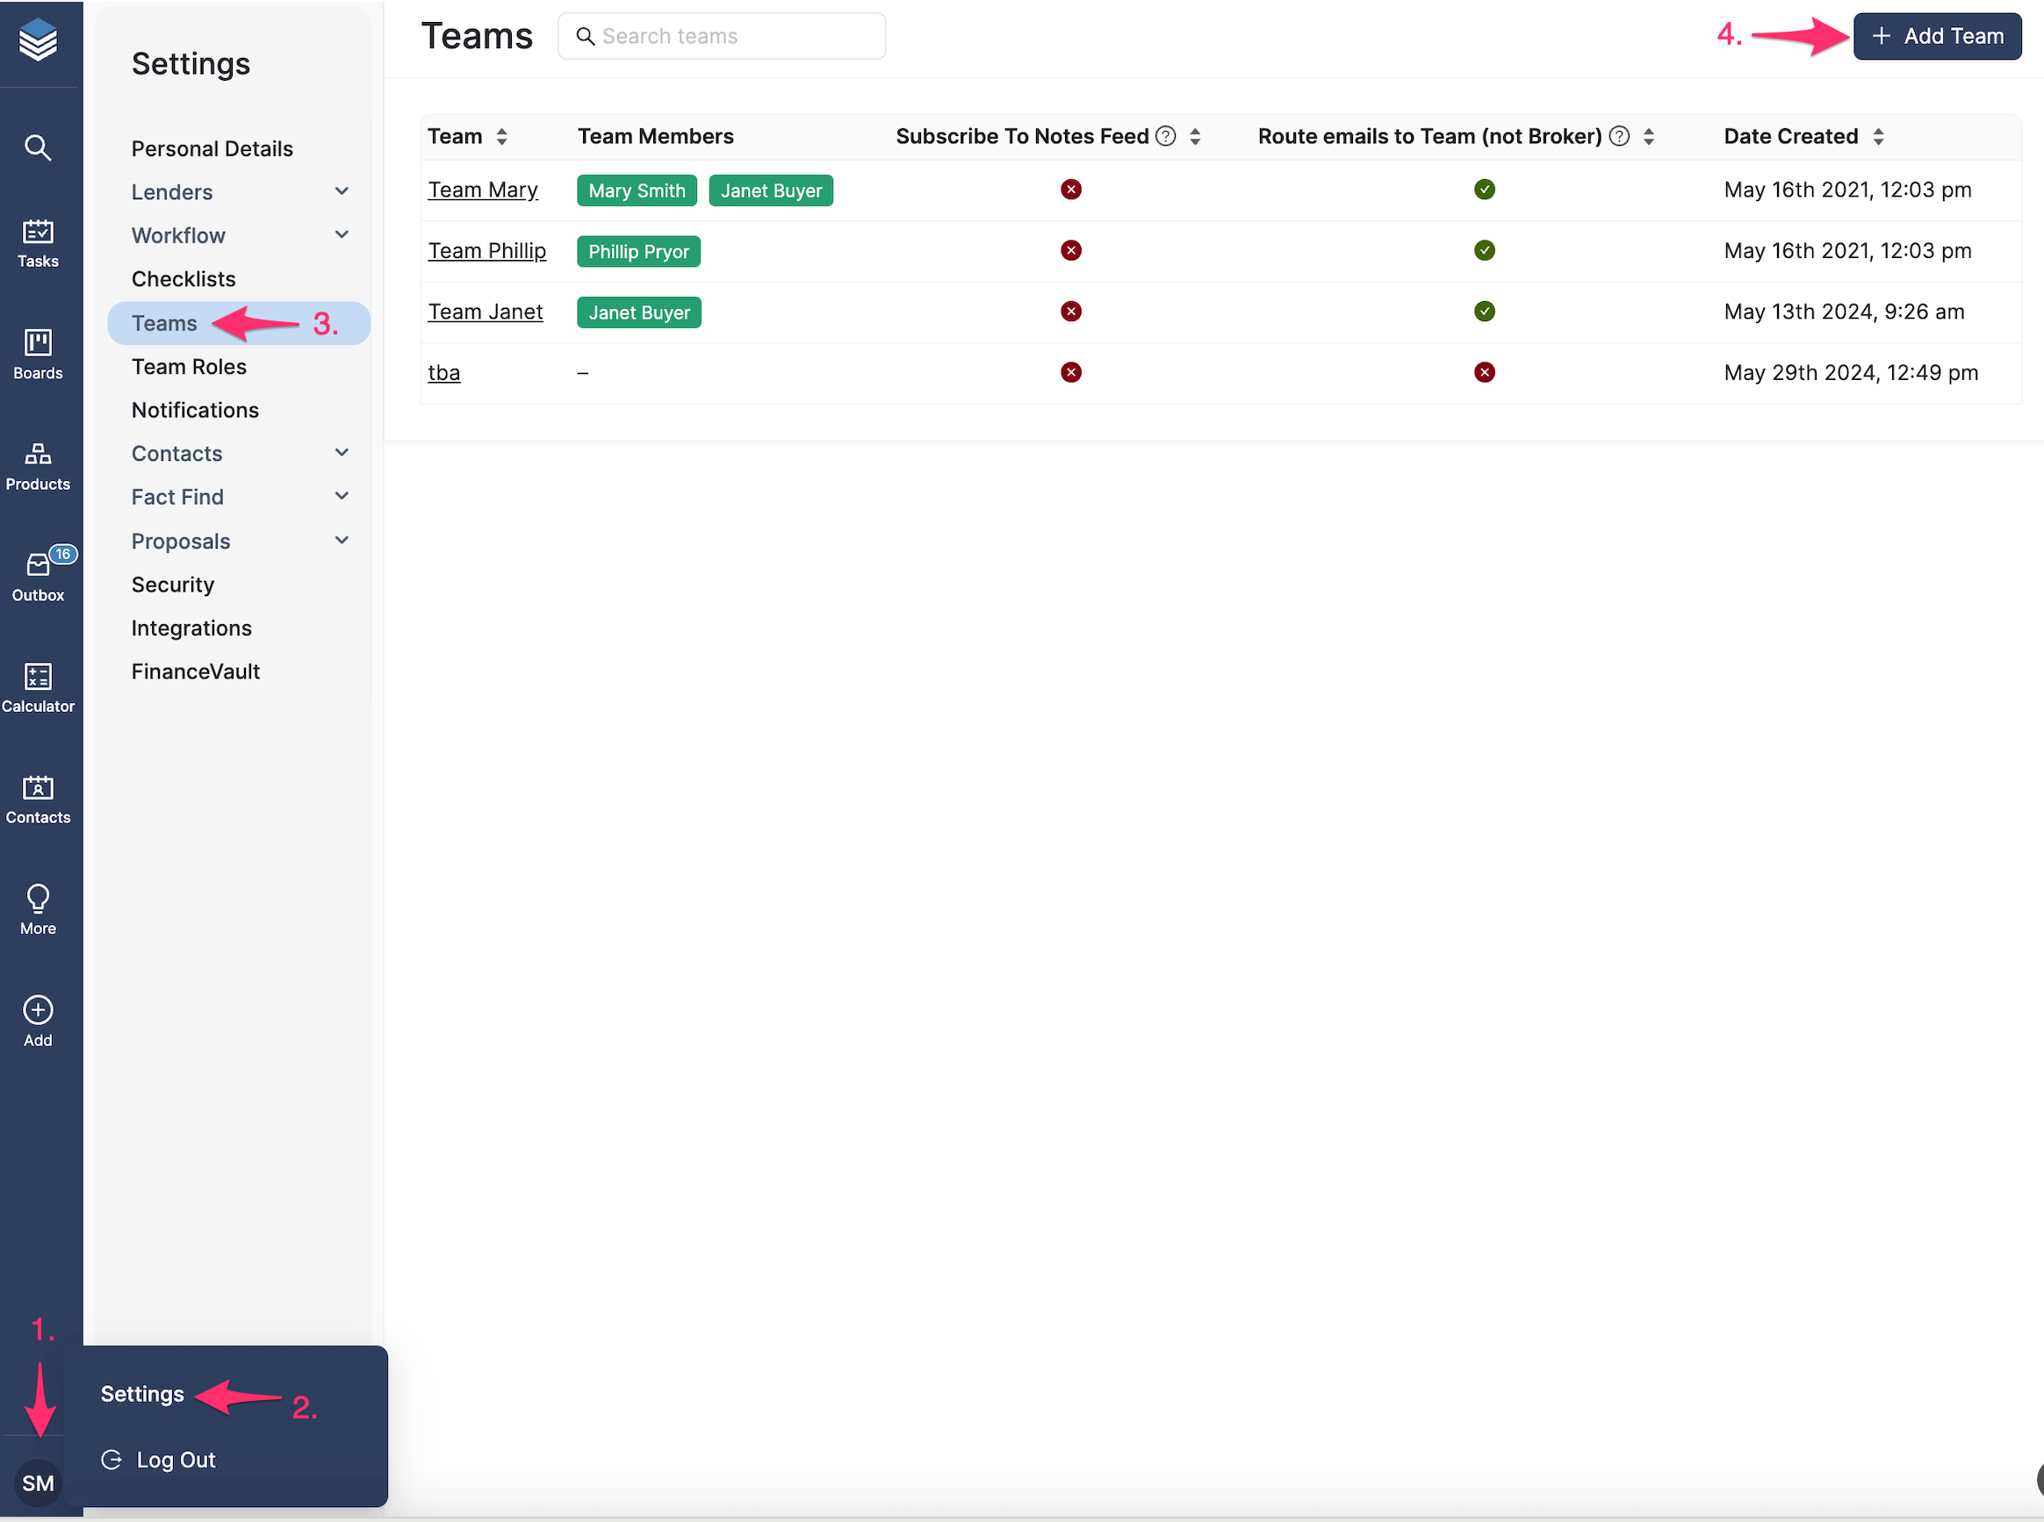Expand the Fact Find section

point(342,497)
